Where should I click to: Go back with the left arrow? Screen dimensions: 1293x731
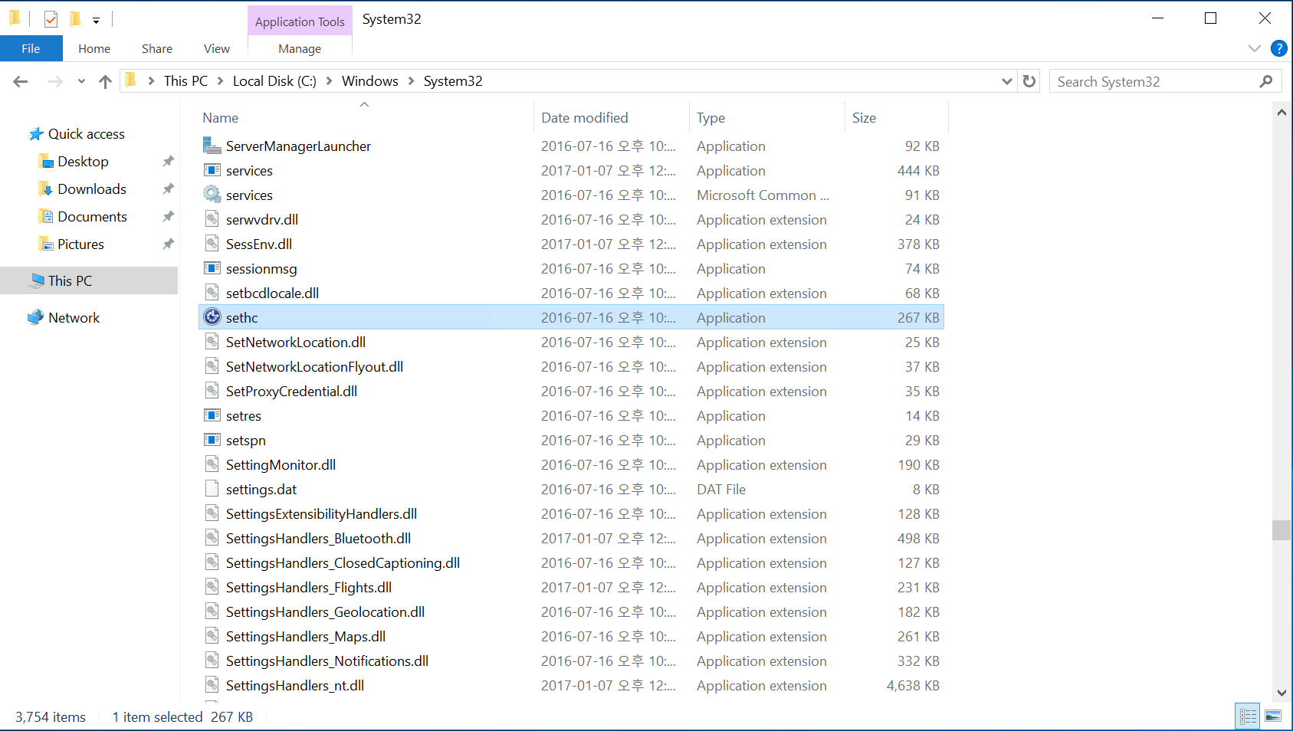21,81
